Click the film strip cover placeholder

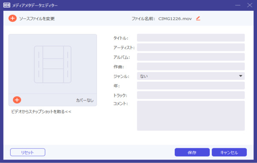53,64
